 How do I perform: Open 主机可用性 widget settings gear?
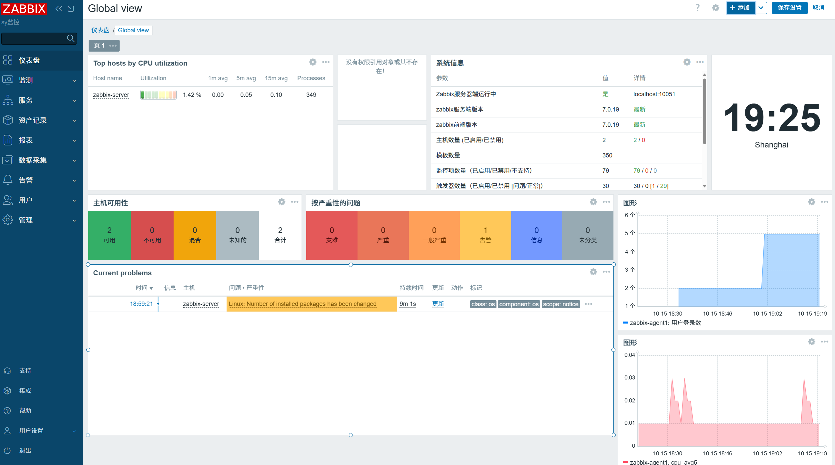coord(282,202)
